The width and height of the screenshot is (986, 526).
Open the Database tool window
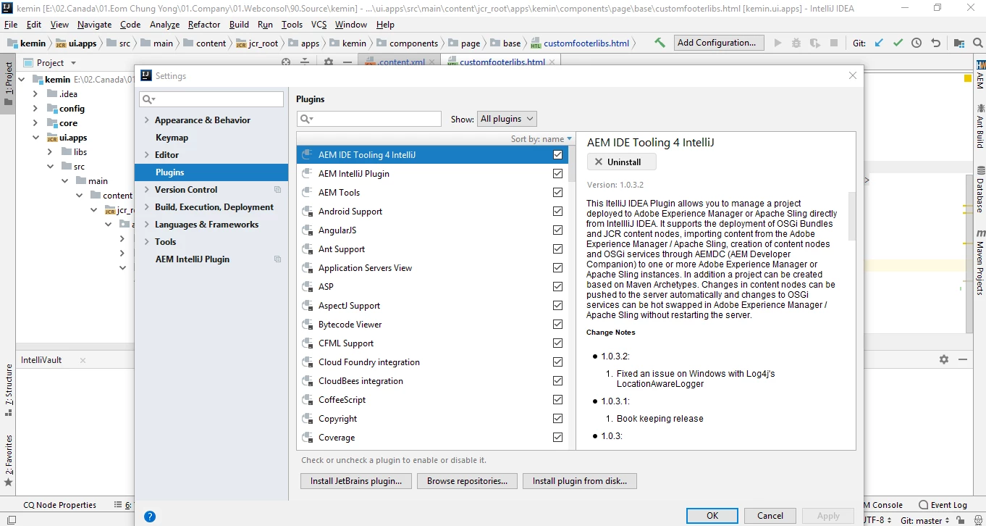979,190
